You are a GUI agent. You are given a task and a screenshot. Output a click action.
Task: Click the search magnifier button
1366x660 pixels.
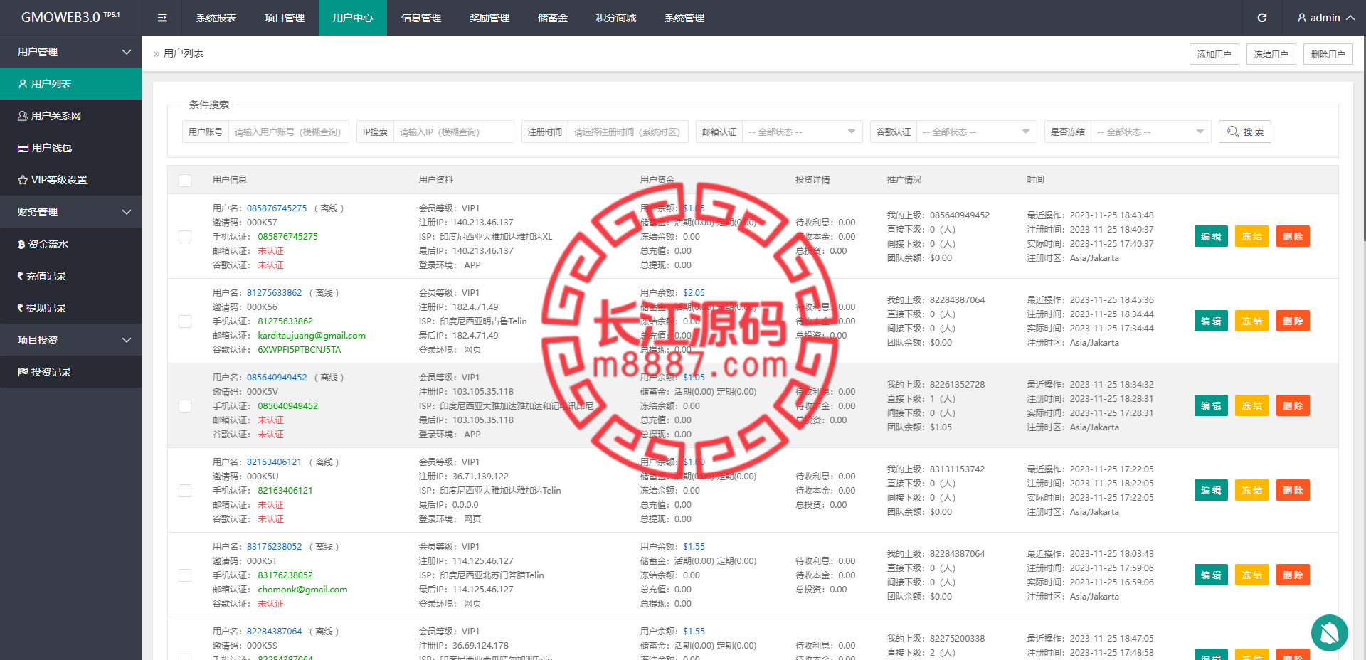(1245, 132)
